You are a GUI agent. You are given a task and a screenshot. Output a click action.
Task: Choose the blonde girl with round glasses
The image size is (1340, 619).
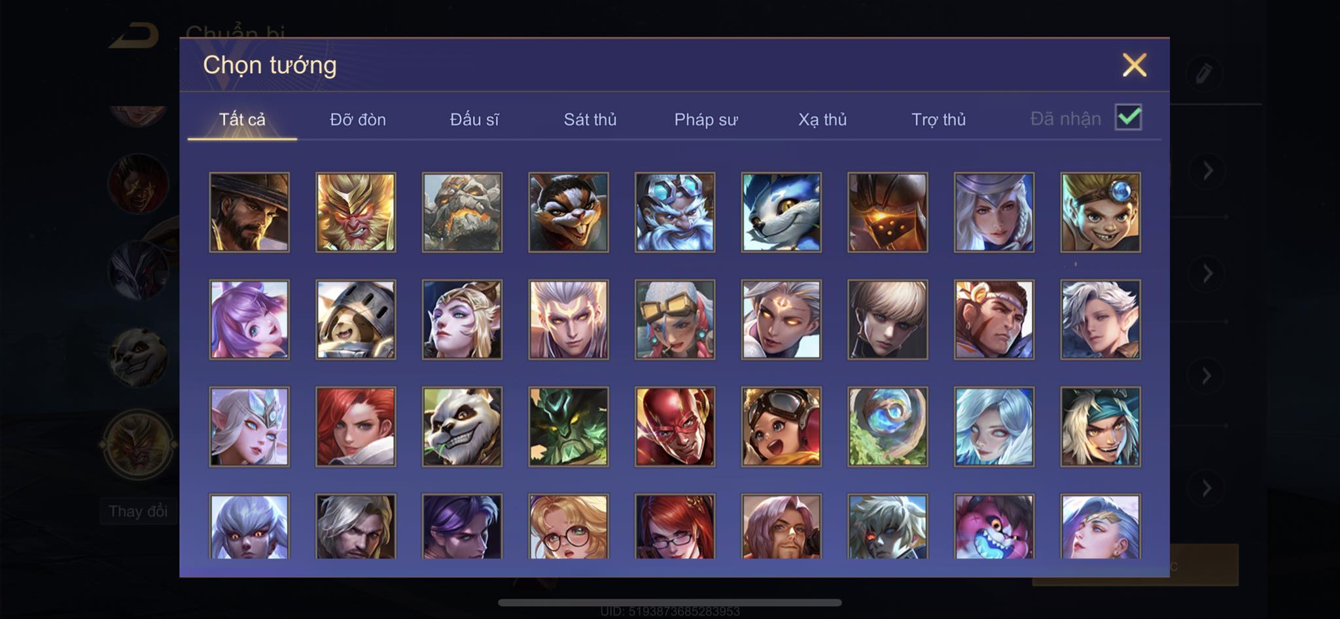(x=569, y=526)
